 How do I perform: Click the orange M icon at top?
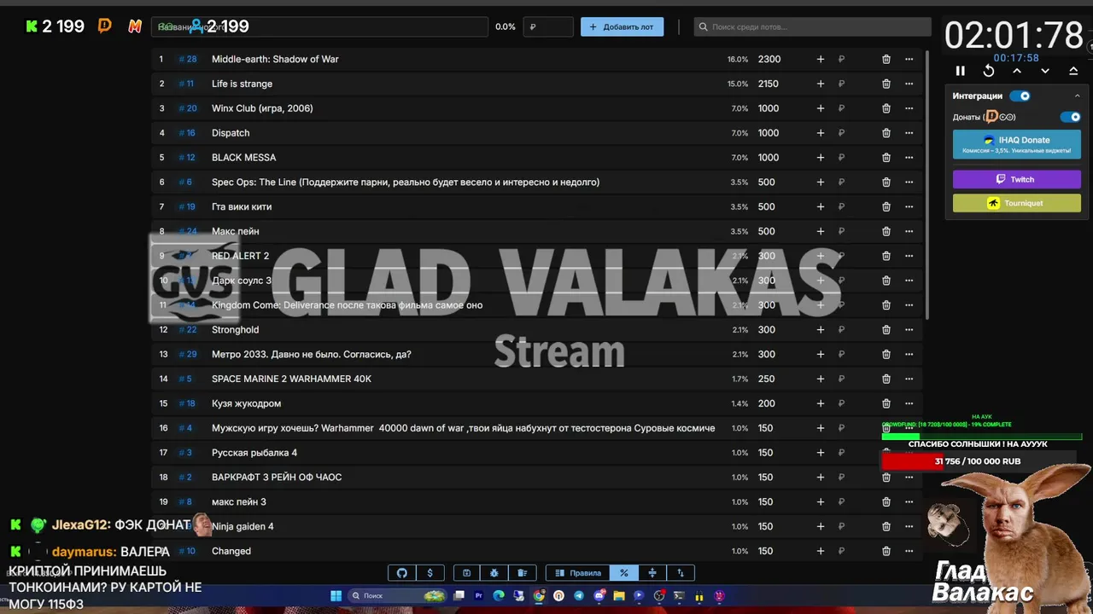[x=135, y=26]
